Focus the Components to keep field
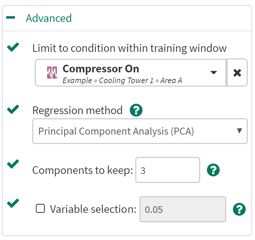 168,170
